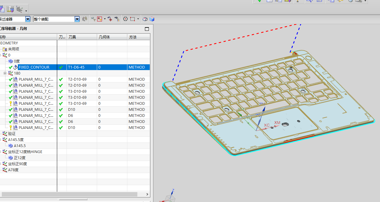Select the 验证 tree node

click(11, 134)
